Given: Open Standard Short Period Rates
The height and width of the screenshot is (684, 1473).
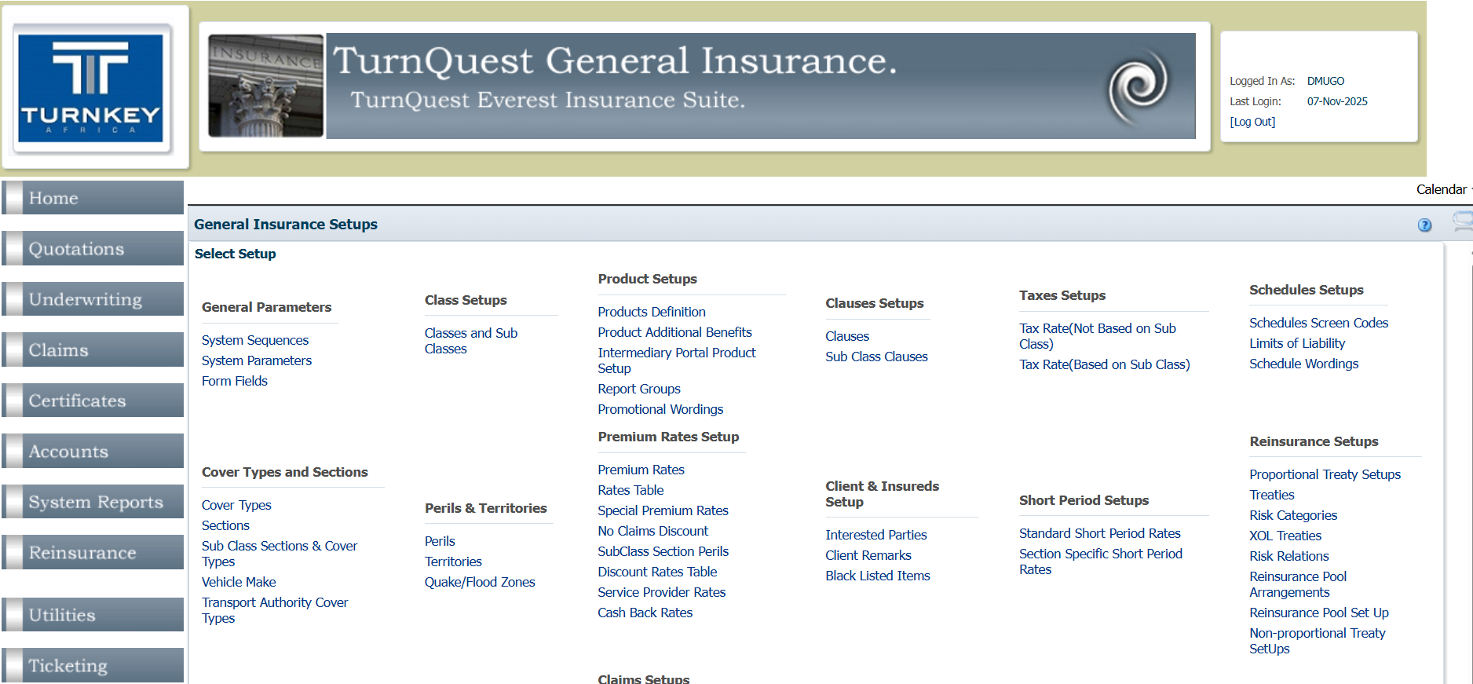Looking at the screenshot, I should point(1100,533).
